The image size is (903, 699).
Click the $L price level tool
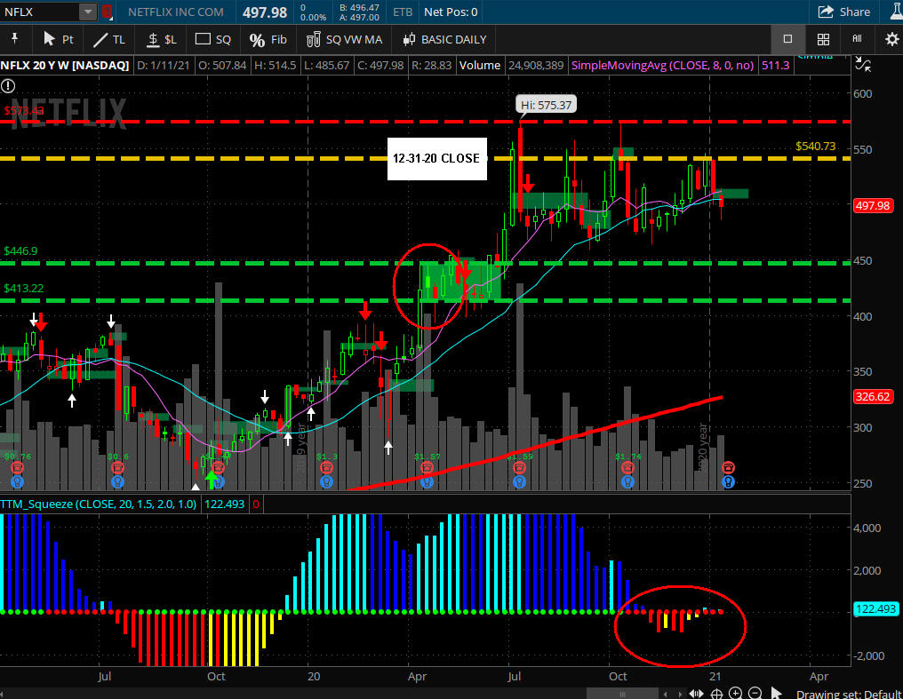tap(162, 39)
